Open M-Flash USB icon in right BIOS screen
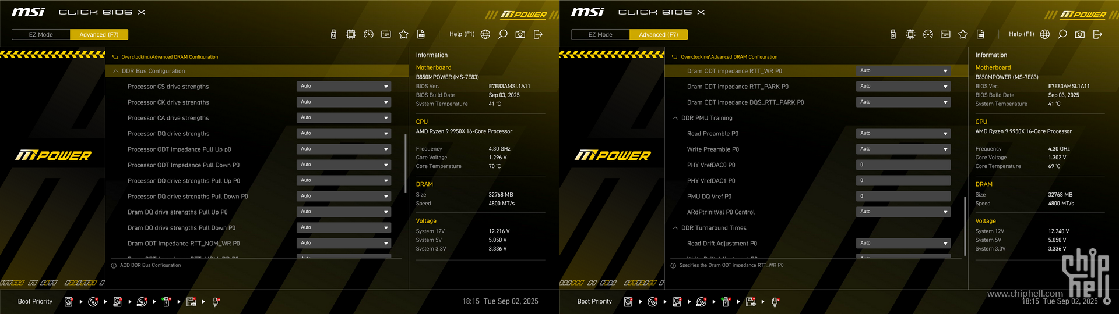 click(893, 34)
